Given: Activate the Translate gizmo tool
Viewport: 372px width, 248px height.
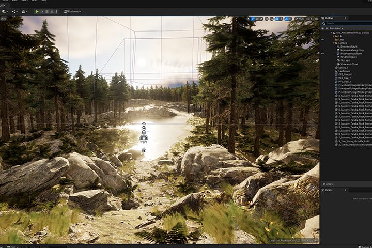Looking at the screenshot, I should tap(253, 19).
